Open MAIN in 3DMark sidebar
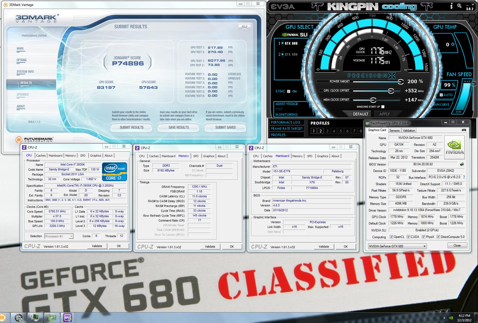478x323 pixels. pos(20,48)
